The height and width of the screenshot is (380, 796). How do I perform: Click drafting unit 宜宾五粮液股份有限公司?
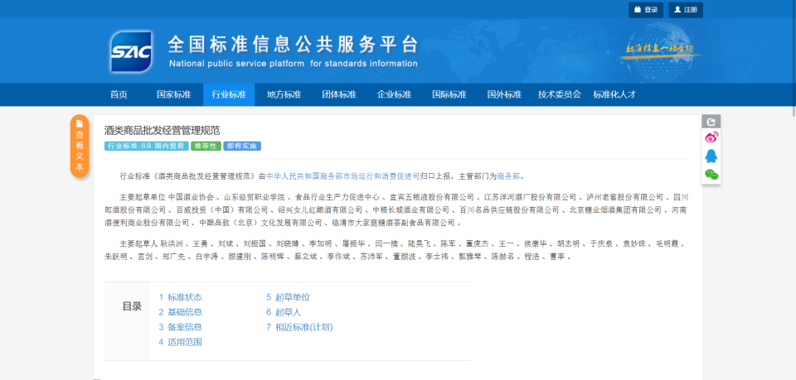[x=431, y=197]
